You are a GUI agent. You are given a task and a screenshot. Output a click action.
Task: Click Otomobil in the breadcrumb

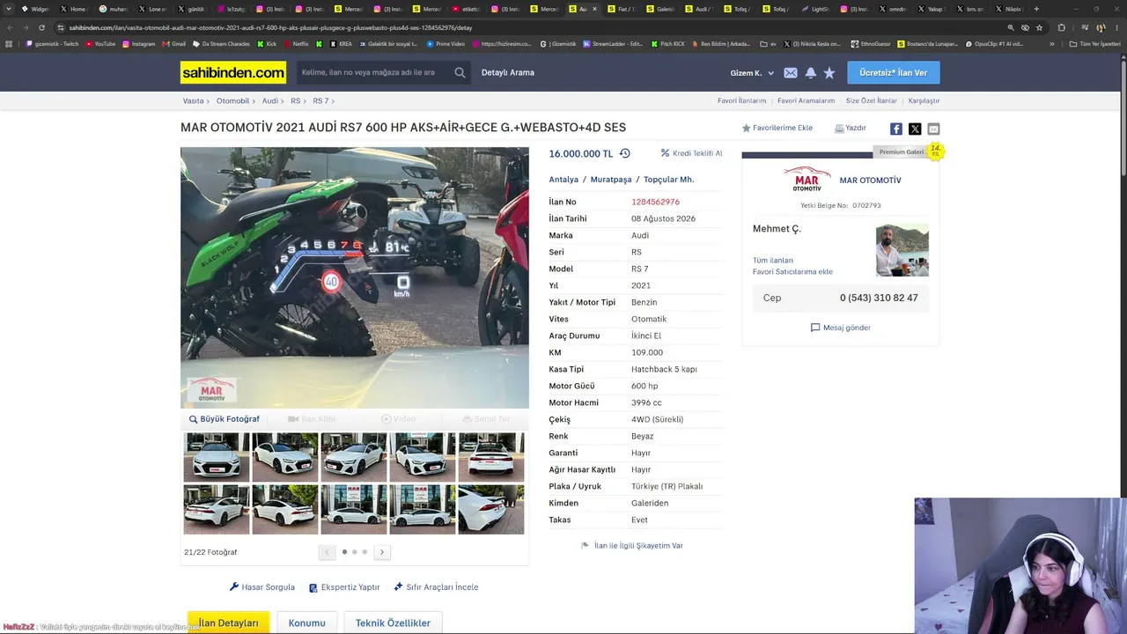[232, 101]
